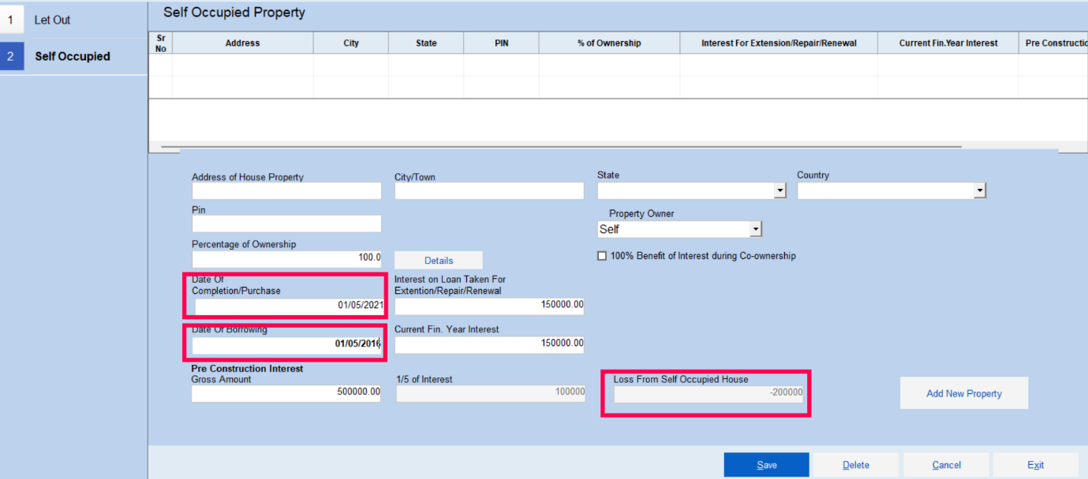Click the PIN column header
The height and width of the screenshot is (479, 1088).
click(x=501, y=43)
